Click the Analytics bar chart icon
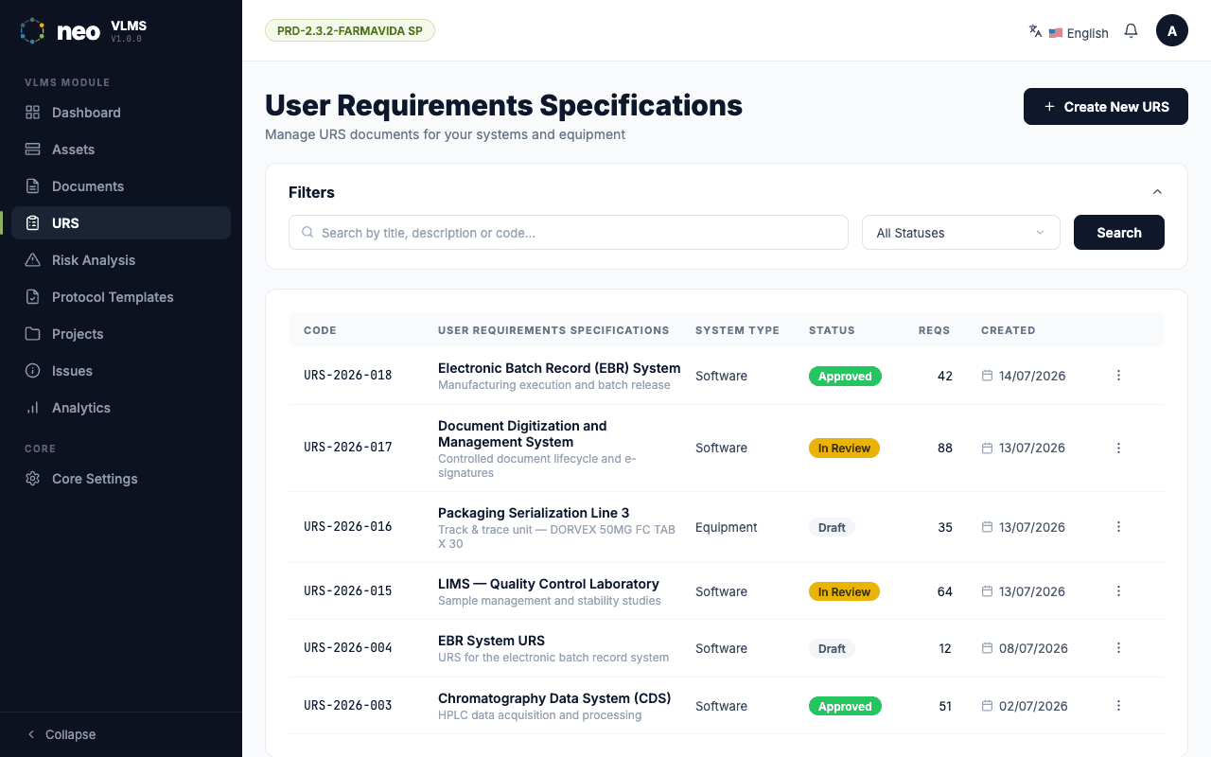Image resolution: width=1211 pixels, height=757 pixels. coord(33,408)
